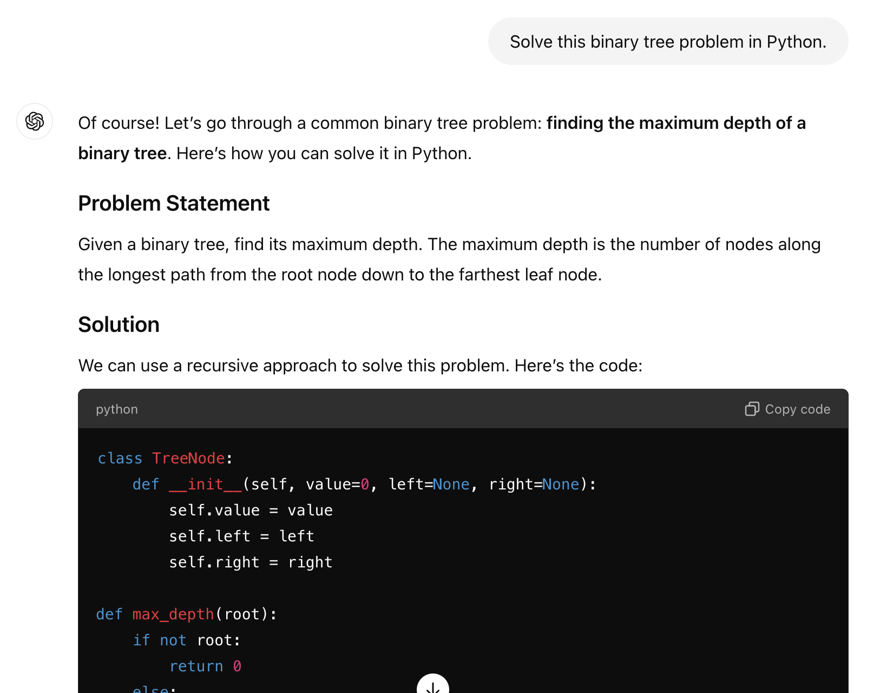Select the user message bubble text
This screenshot has height=693, width=893.
tap(668, 42)
